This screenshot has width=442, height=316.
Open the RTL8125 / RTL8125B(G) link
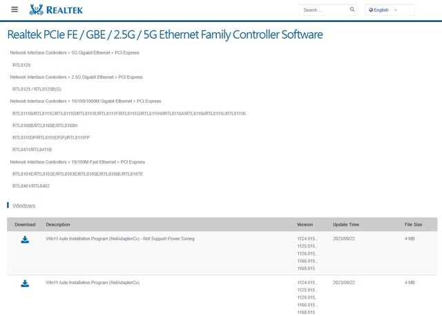(37, 89)
